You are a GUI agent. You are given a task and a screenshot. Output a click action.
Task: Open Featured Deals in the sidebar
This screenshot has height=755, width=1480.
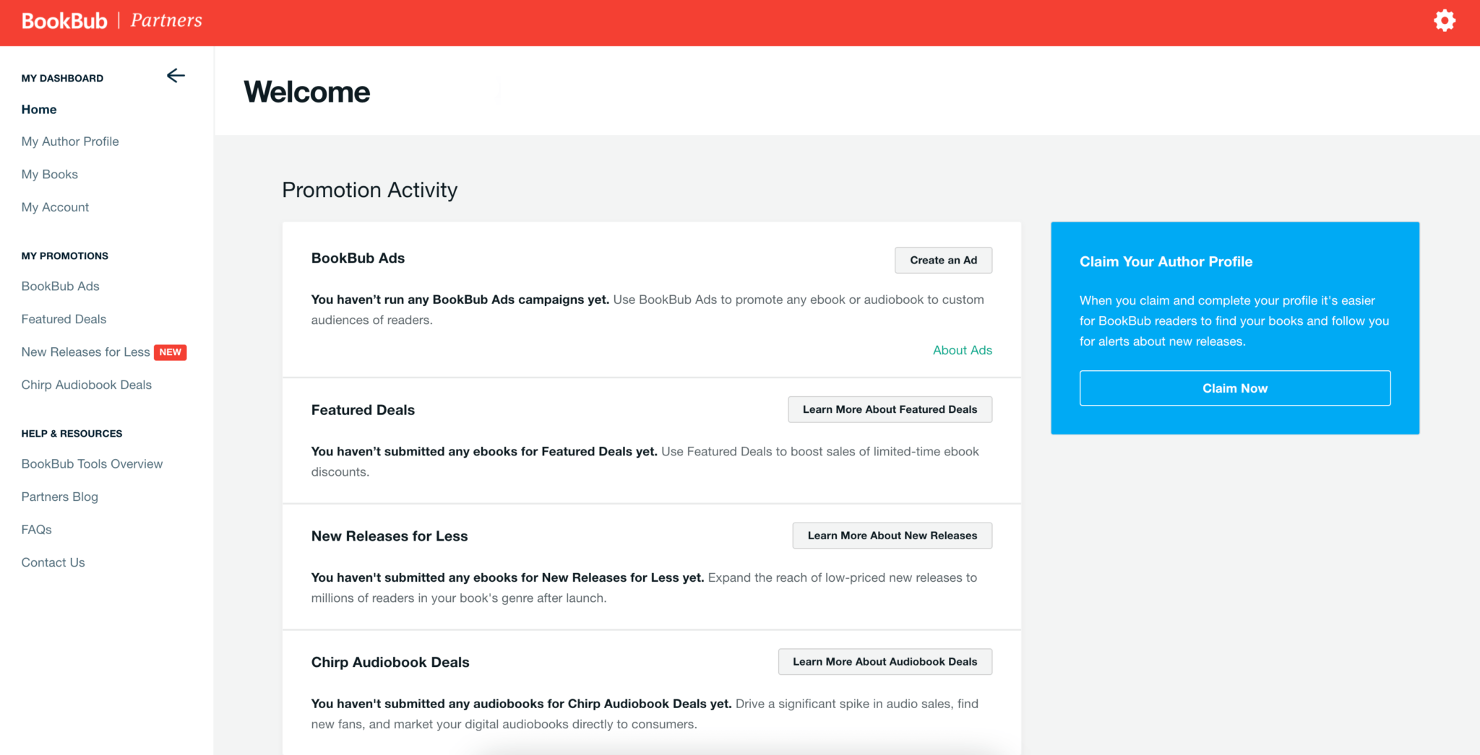pyautogui.click(x=64, y=319)
